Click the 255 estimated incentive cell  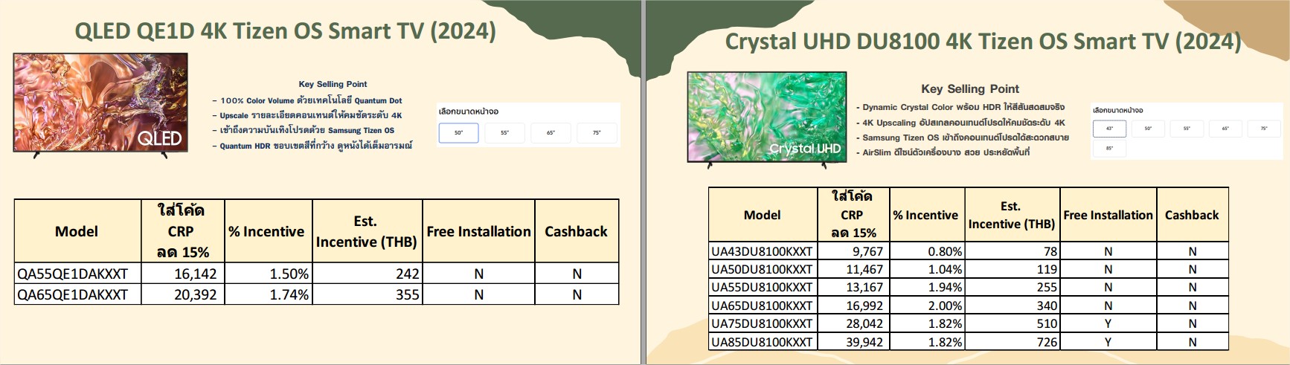pyautogui.click(x=1013, y=287)
